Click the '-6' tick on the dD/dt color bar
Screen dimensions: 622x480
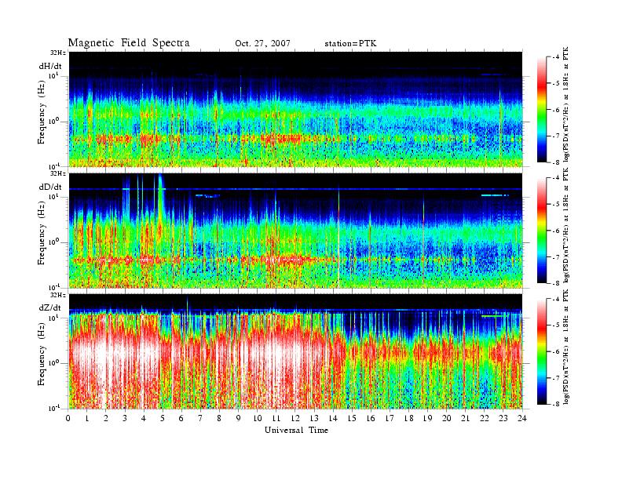tap(556, 231)
